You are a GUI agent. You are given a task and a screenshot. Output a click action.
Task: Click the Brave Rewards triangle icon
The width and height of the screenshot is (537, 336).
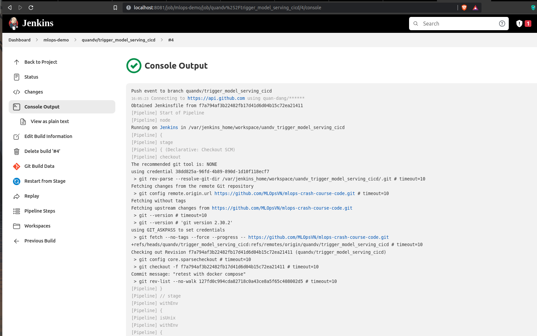click(476, 8)
